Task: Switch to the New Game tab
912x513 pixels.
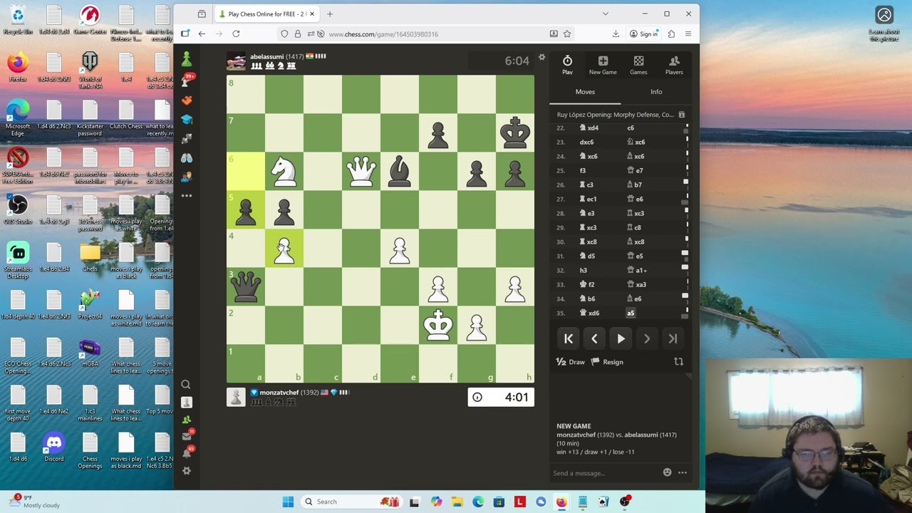Action: click(x=603, y=64)
